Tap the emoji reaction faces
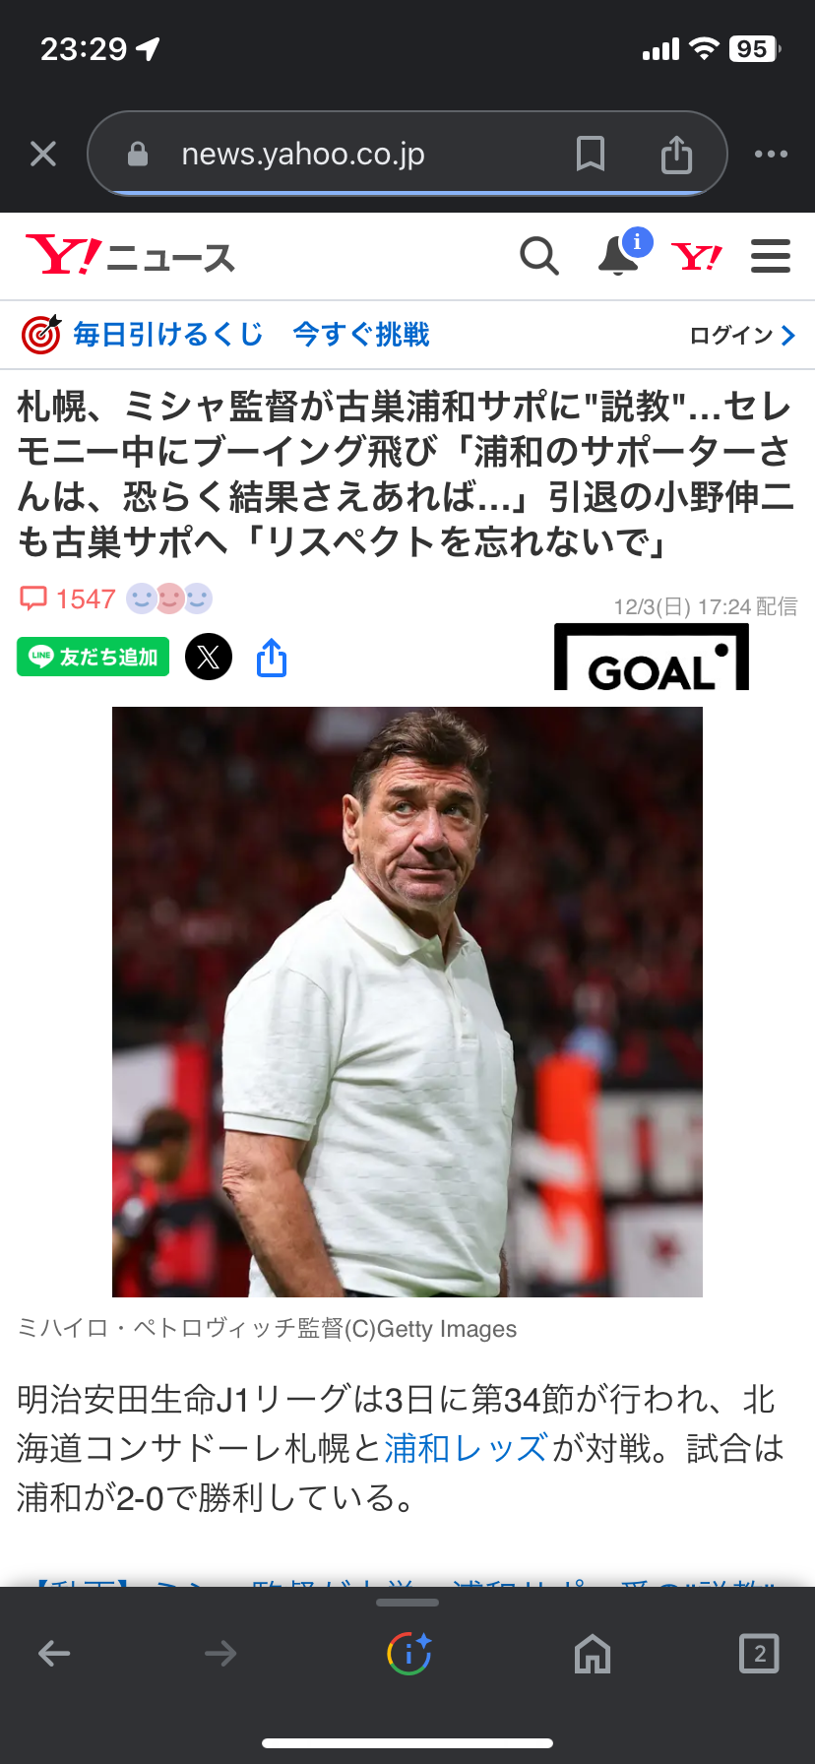 click(x=169, y=598)
